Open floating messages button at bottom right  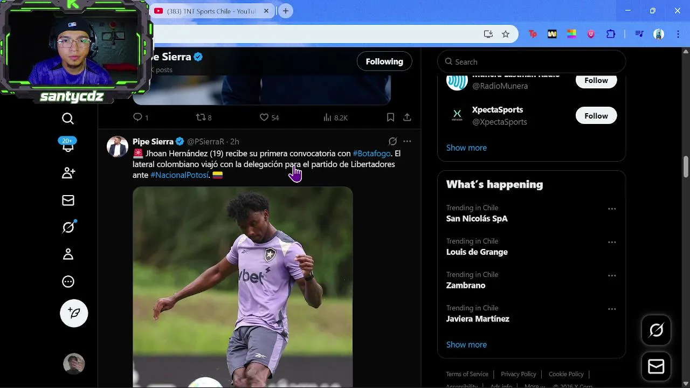(656, 367)
